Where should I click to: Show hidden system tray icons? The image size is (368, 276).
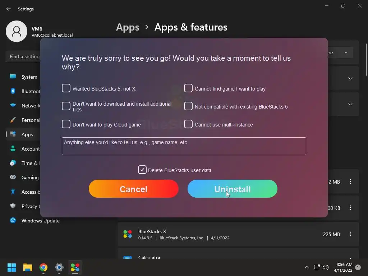coord(307,267)
